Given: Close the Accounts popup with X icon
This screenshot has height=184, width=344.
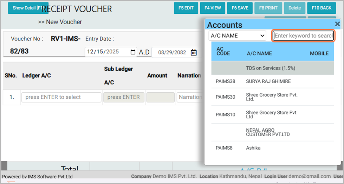Looking at the screenshot, I should pos(337,24).
